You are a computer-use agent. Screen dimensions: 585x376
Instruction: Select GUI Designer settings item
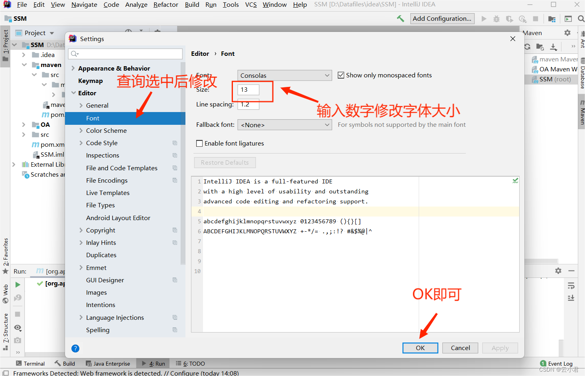tap(105, 280)
